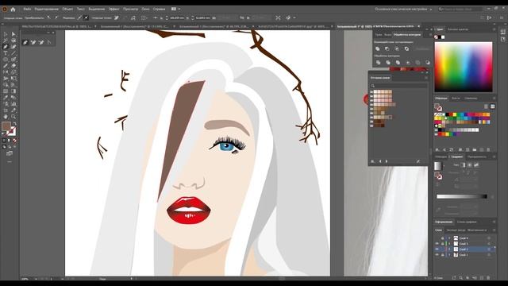Unlock the top layer via its lock icon

pos(443,238)
